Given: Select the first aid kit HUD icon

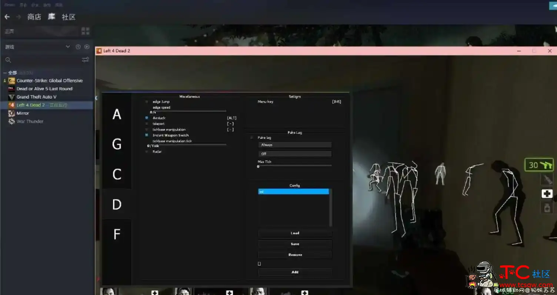Looking at the screenshot, I should pyautogui.click(x=547, y=194).
